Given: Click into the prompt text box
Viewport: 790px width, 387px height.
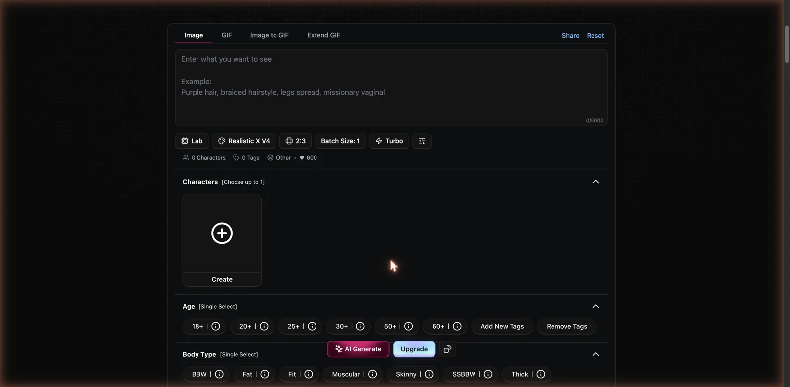Looking at the screenshot, I should click(391, 87).
